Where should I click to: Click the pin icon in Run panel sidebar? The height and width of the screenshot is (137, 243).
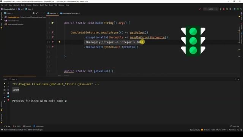tap(5, 101)
